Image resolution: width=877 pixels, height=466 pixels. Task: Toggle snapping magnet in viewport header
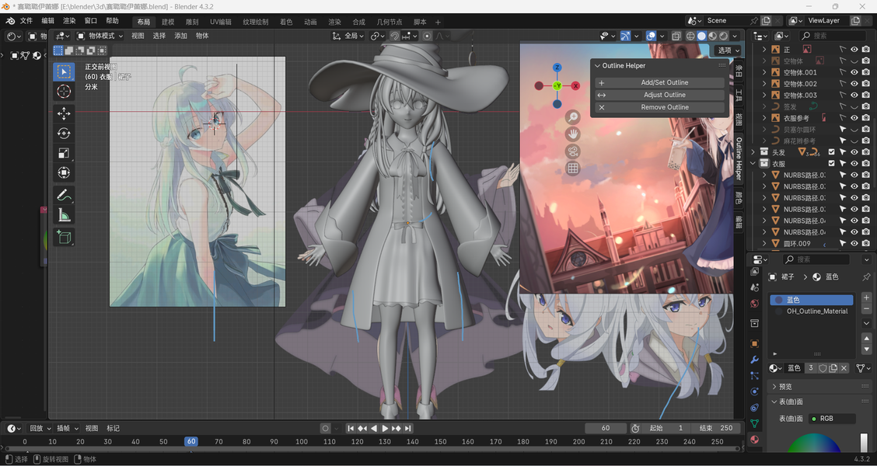pyautogui.click(x=395, y=36)
